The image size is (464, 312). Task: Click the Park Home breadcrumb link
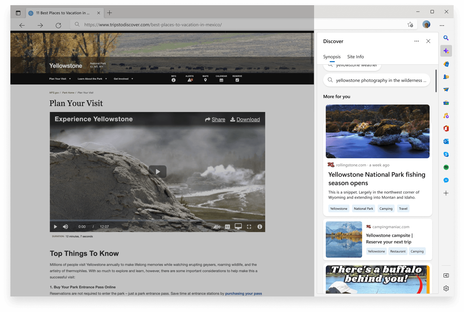pos(68,93)
